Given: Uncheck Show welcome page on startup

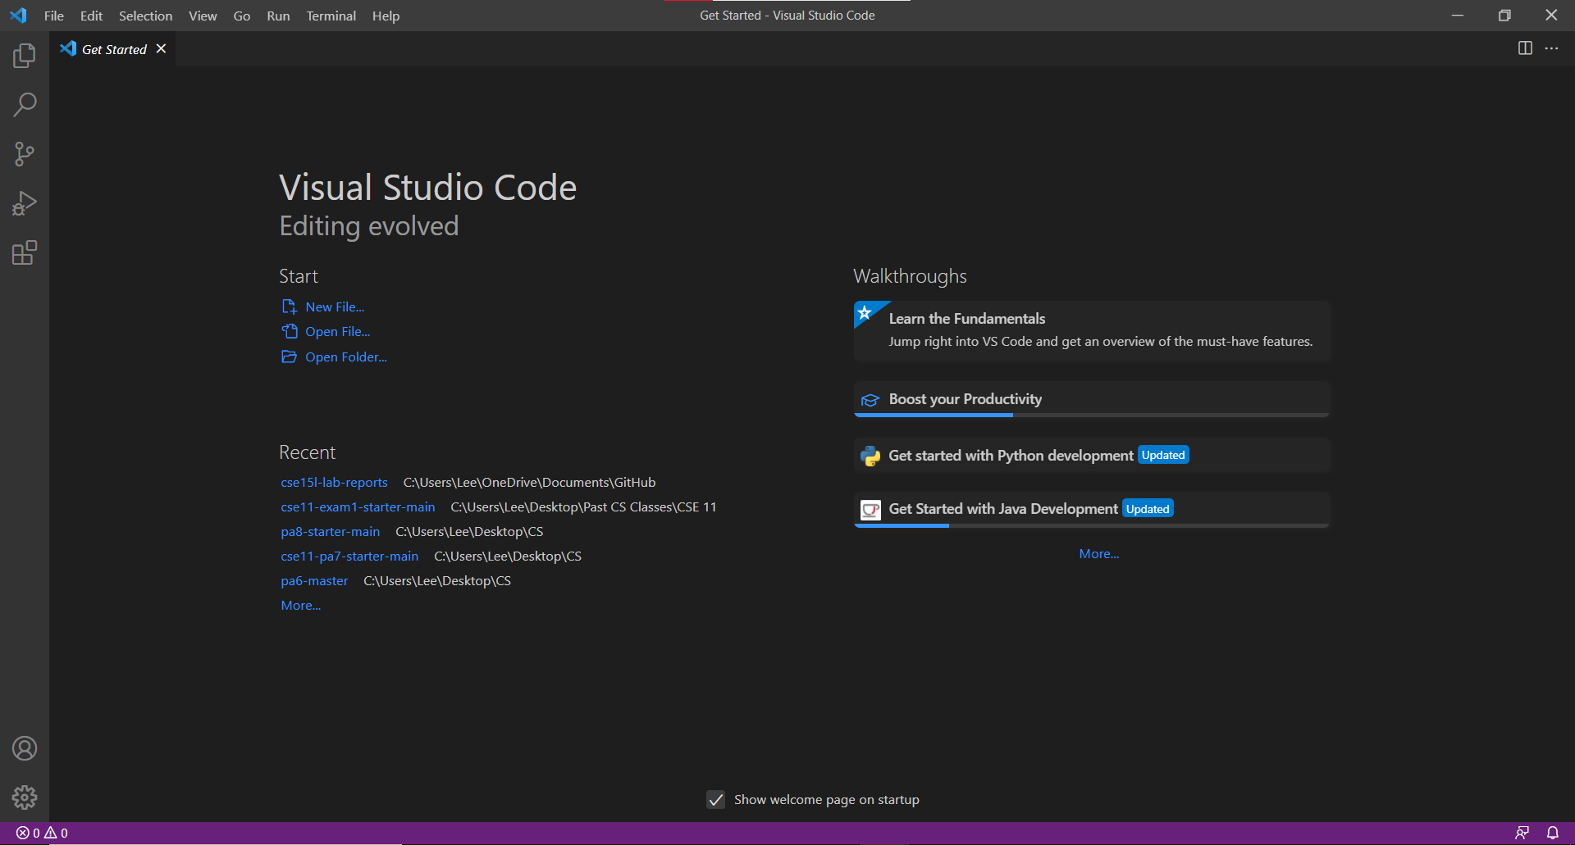Looking at the screenshot, I should coord(716,800).
